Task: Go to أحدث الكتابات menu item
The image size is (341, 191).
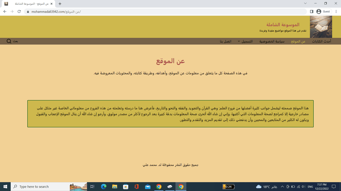Action: click(x=321, y=41)
